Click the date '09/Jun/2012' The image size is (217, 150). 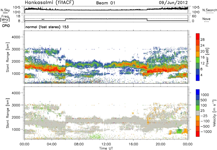tap(173, 3)
